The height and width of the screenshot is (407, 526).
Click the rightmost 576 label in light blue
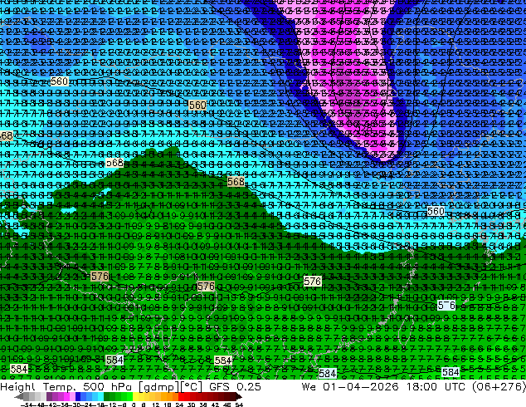coord(446,305)
